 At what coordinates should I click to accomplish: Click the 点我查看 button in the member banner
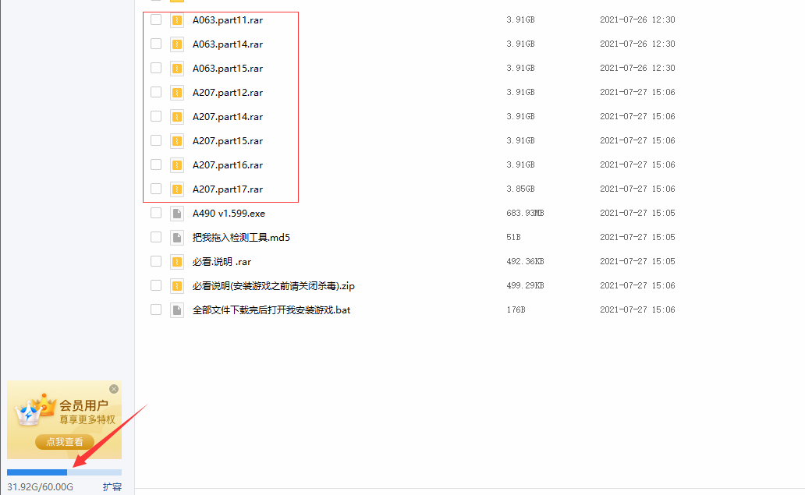(65, 442)
